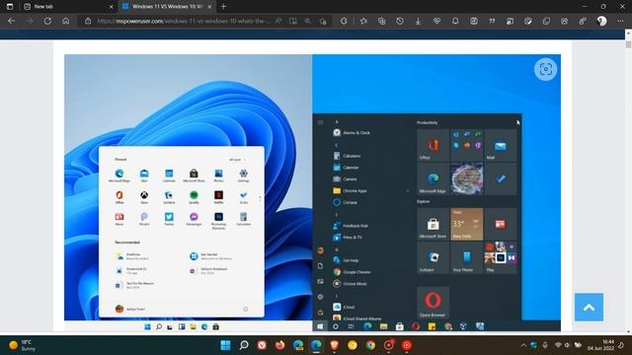Viewport: 632px width, 355px height.
Task: Launch Google Chrome from the taskbar
Action: tap(370, 345)
